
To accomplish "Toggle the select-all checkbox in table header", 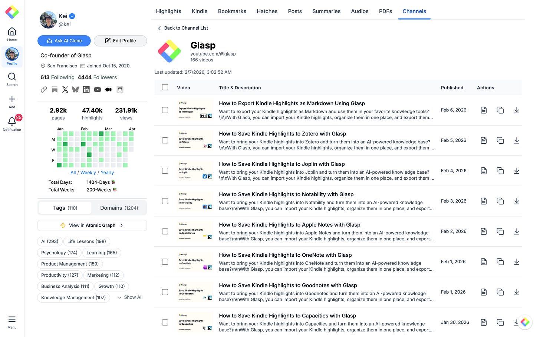I will [165, 87].
